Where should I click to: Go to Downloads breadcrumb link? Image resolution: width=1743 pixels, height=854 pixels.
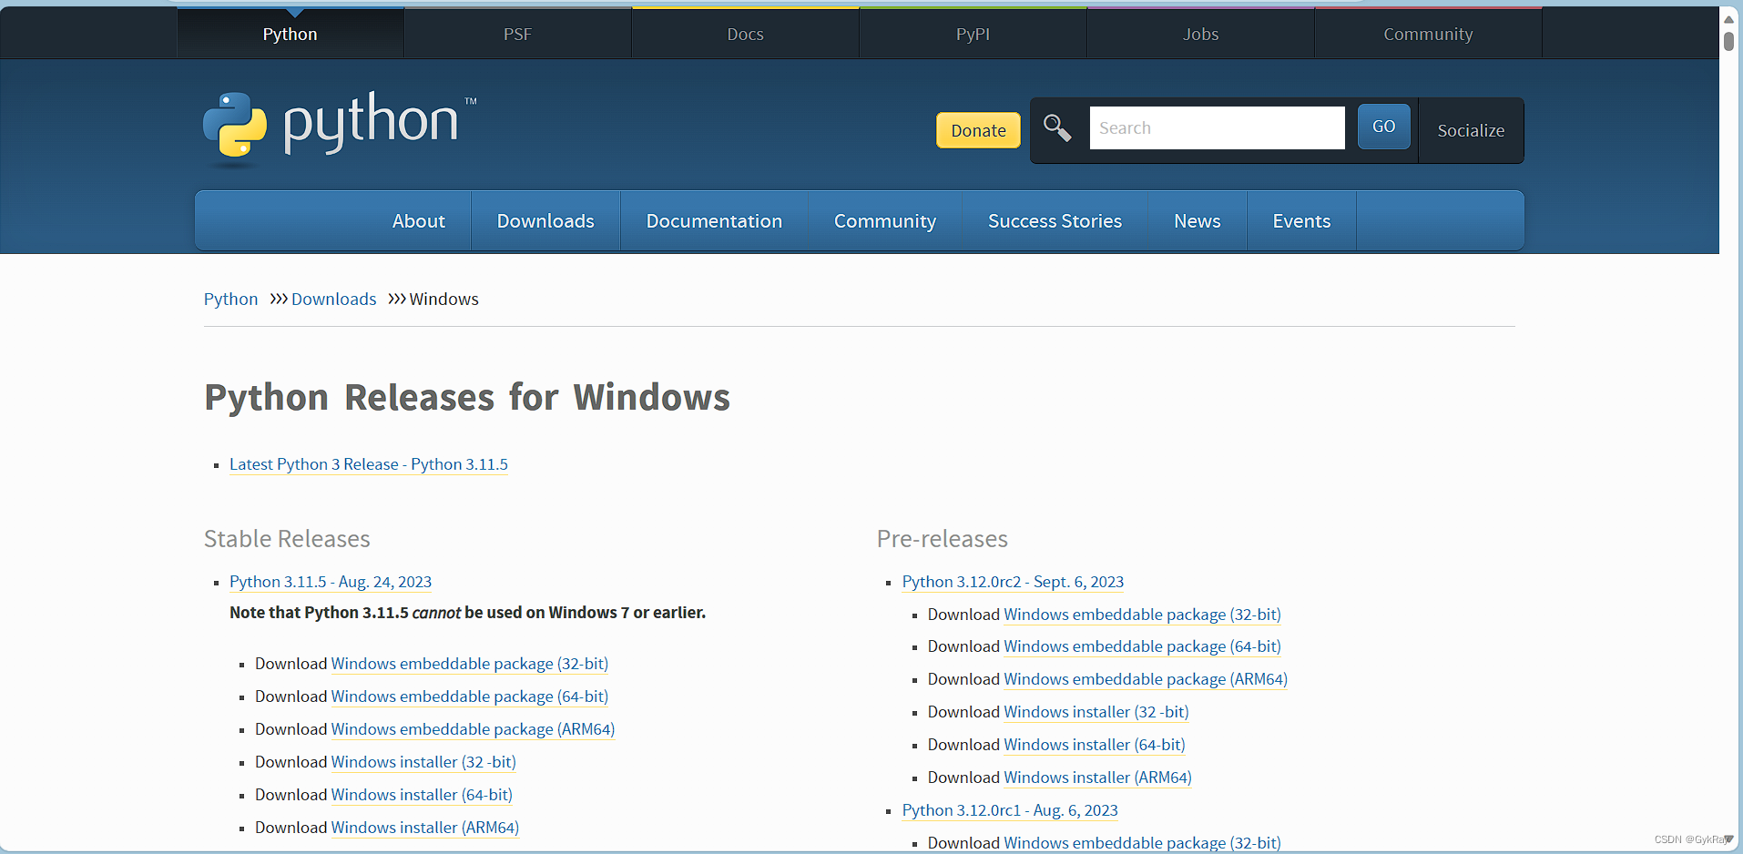pos(333,299)
